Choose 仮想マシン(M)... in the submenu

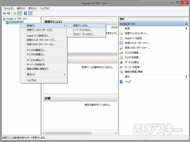86,26
